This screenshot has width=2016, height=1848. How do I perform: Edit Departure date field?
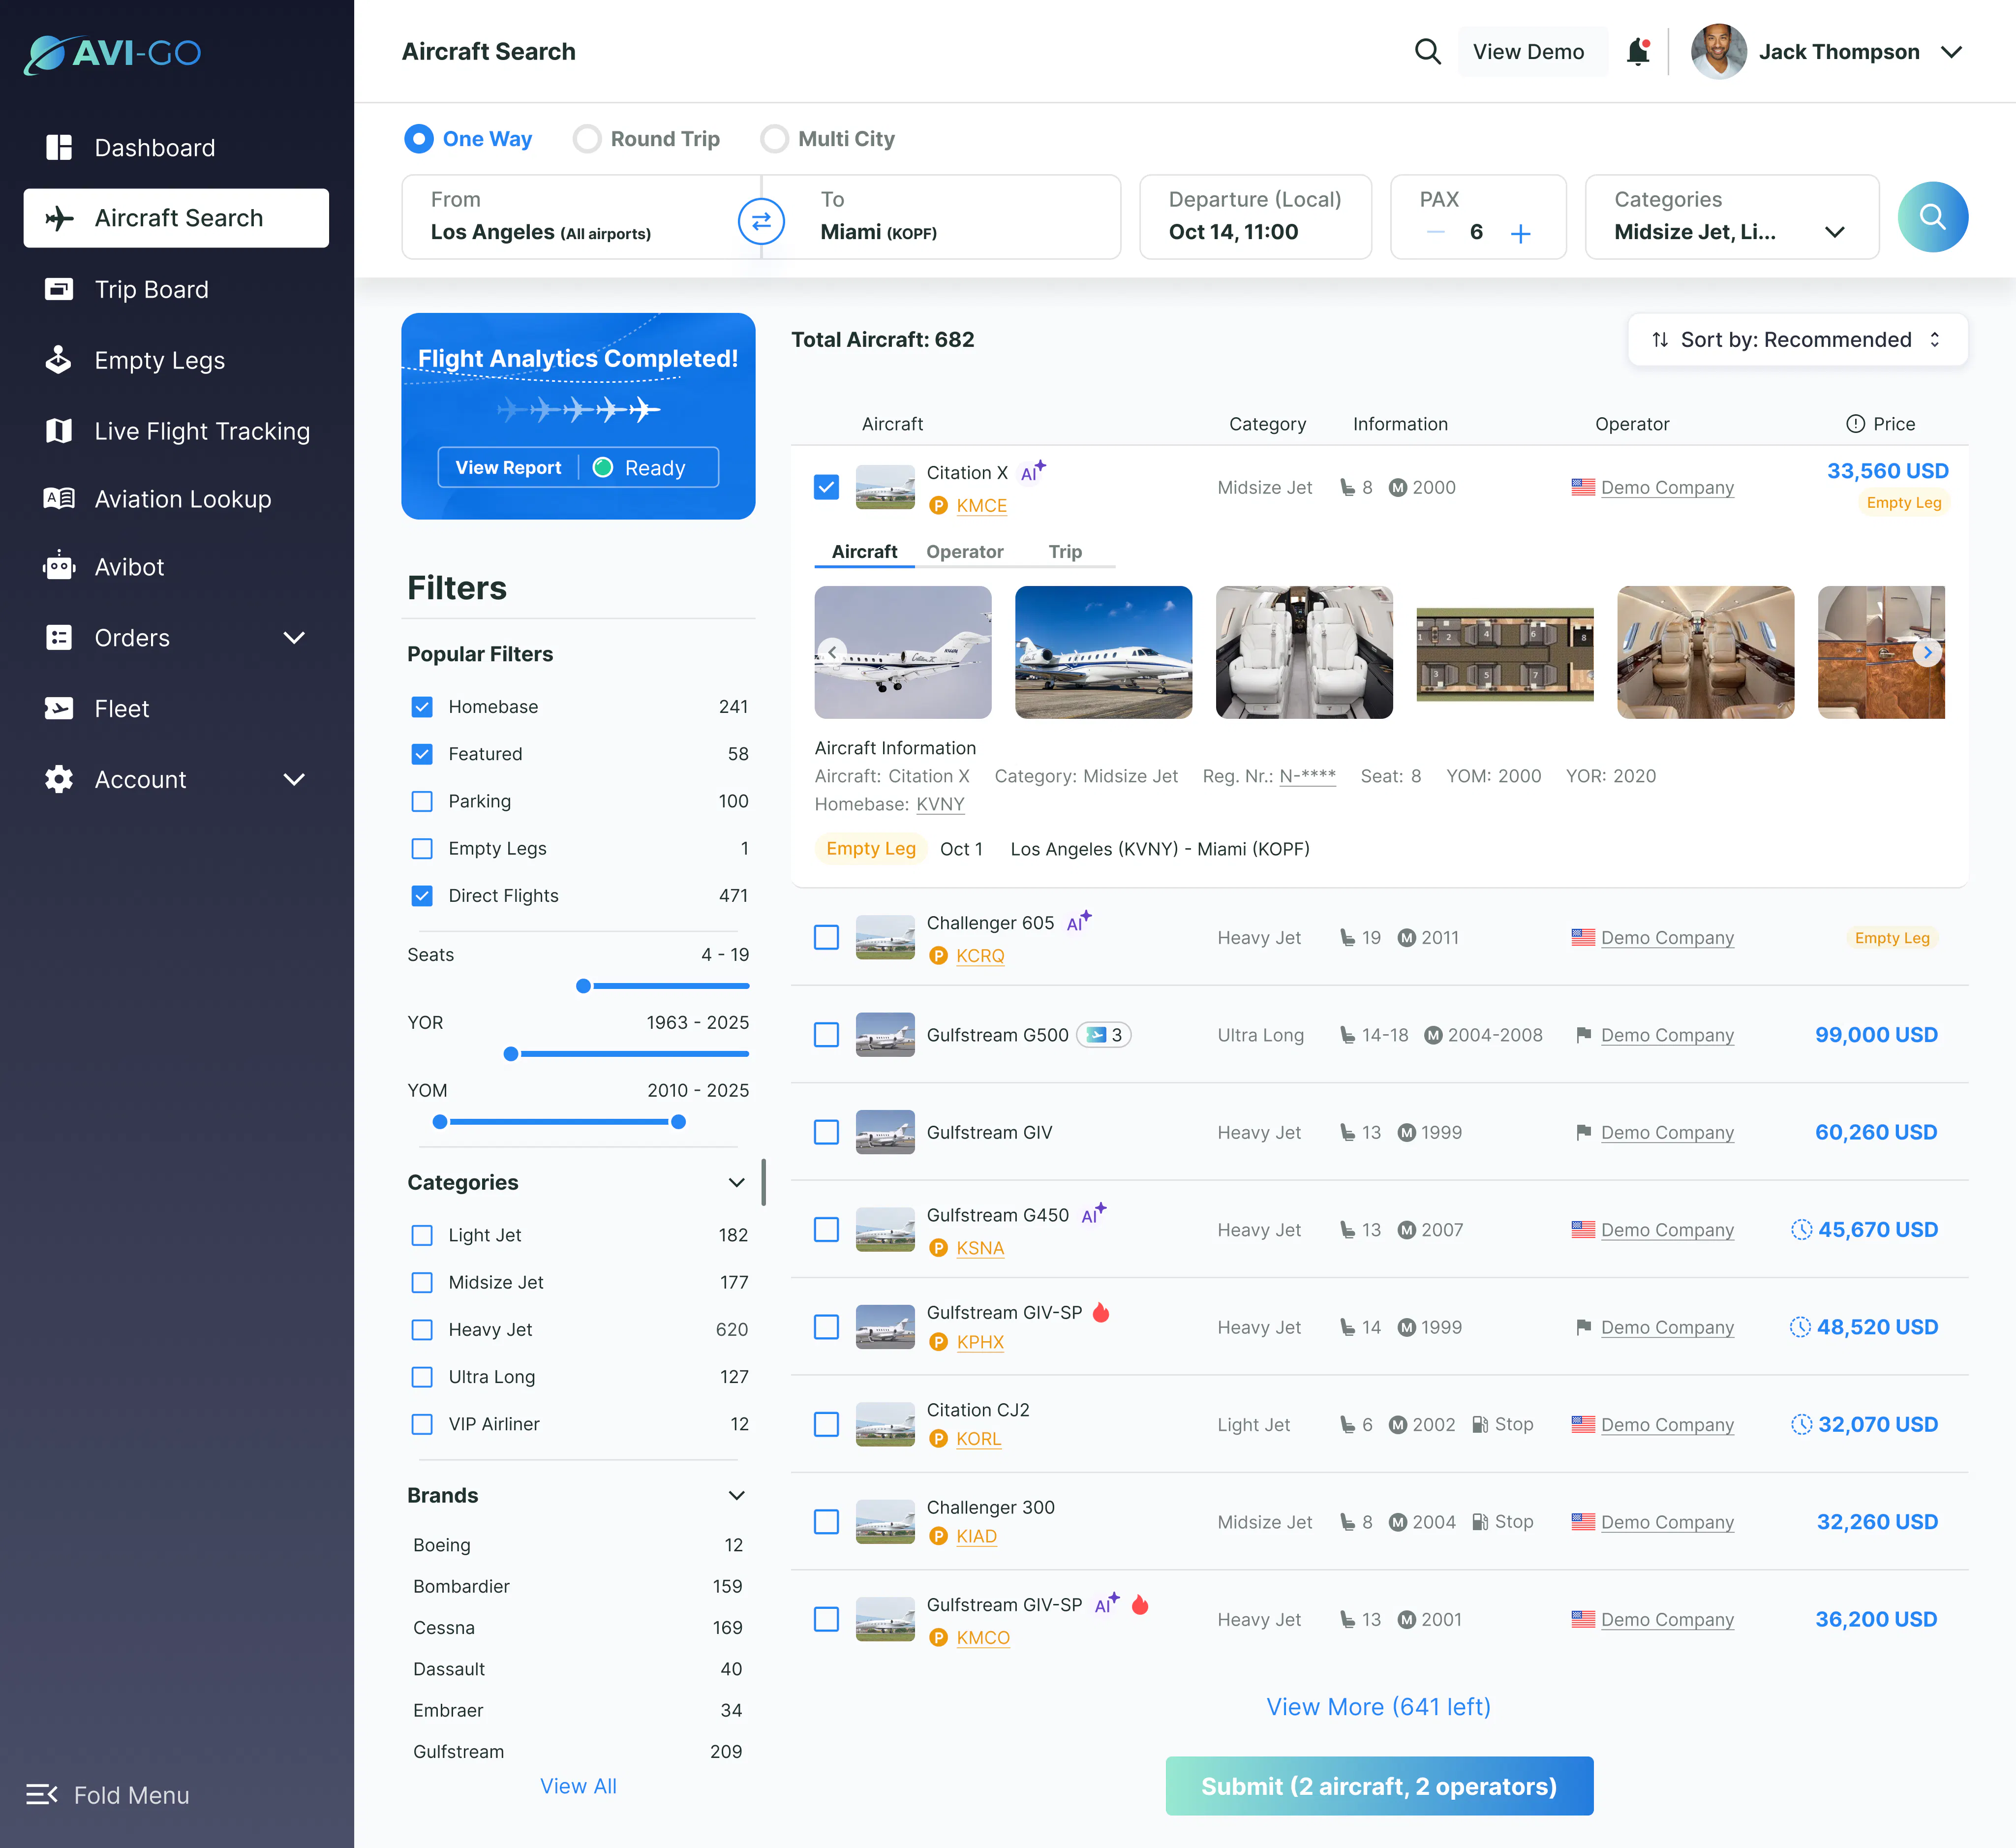coord(1255,217)
